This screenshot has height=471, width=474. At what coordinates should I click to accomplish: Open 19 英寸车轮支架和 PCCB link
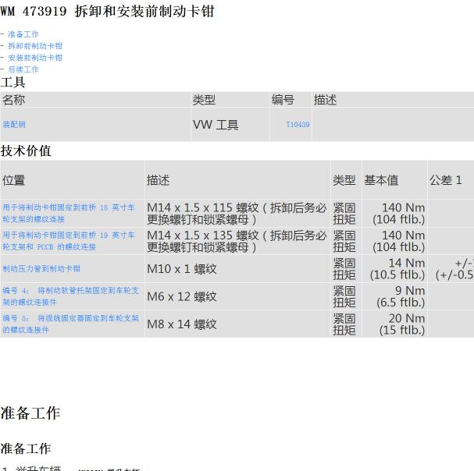69,241
